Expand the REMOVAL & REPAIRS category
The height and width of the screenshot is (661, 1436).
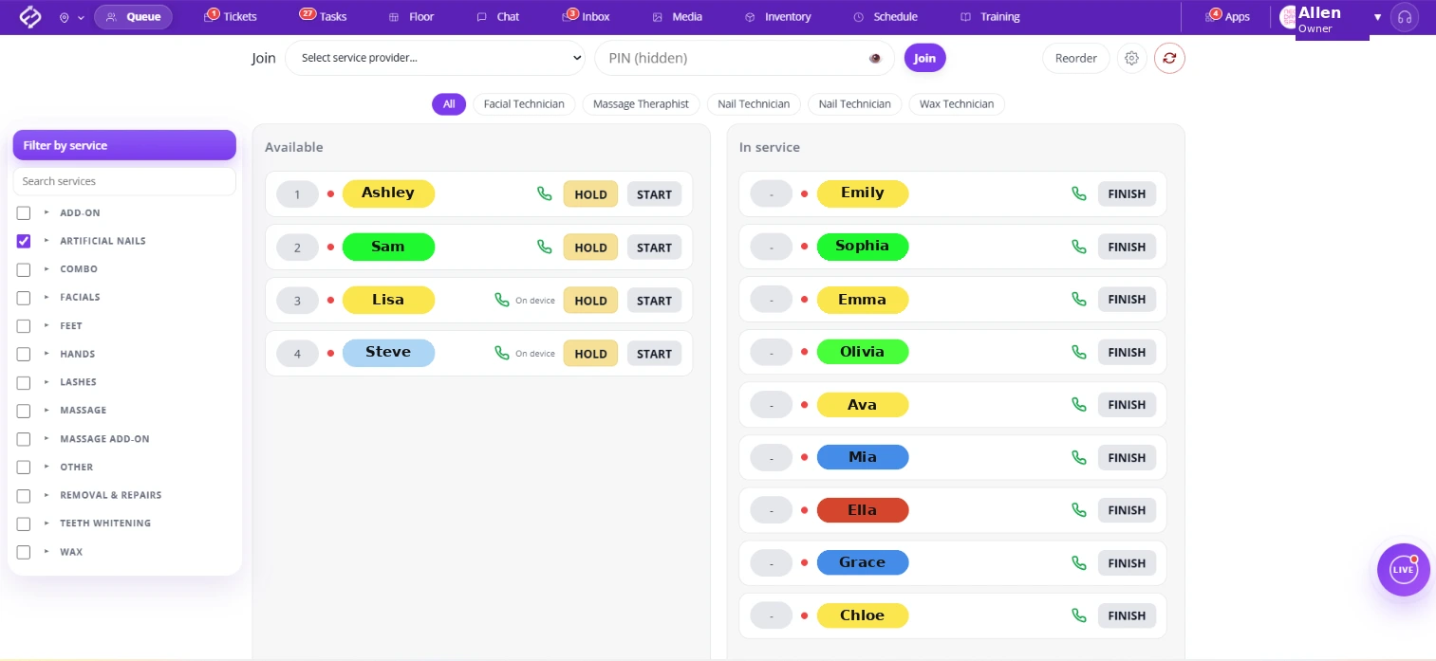click(47, 495)
